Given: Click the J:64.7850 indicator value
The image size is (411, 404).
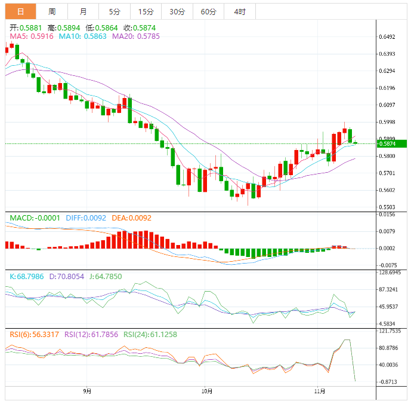Looking at the screenshot, I should [106, 277].
